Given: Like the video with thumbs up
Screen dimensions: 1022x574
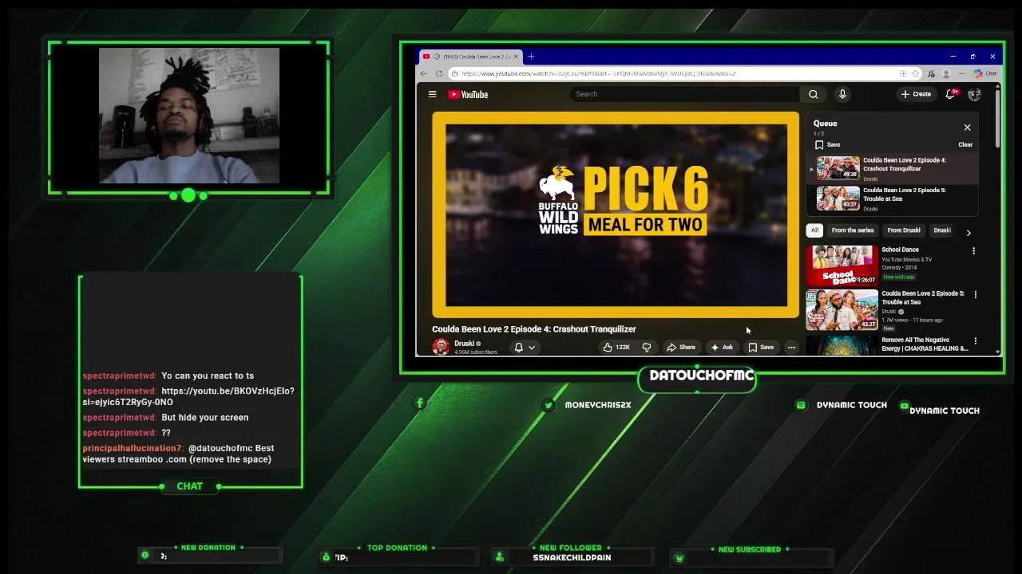Looking at the screenshot, I should (x=616, y=347).
